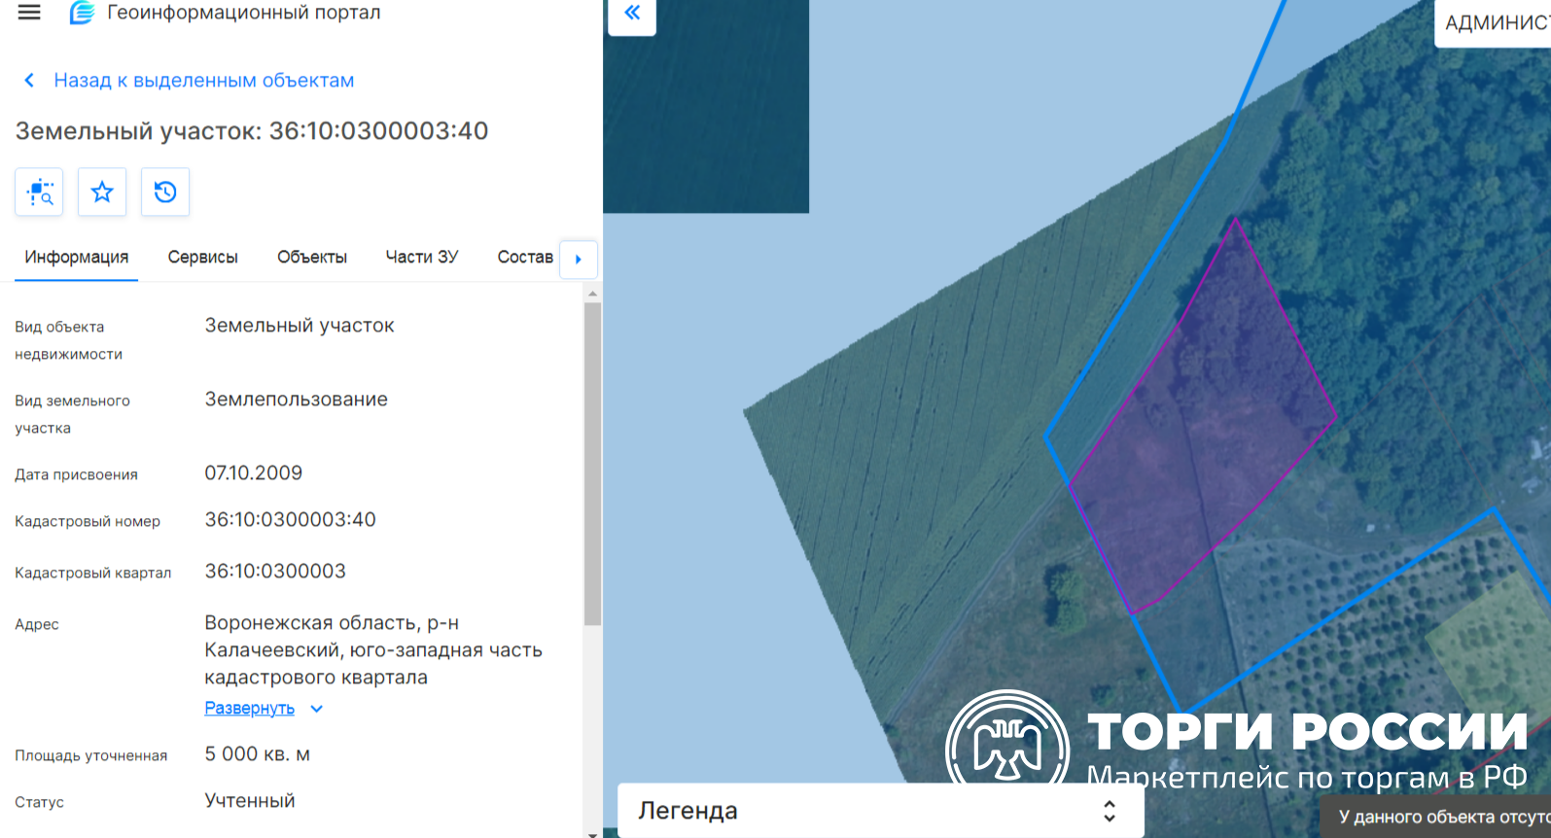Select the Информация tab
1551x838 pixels.
click(77, 257)
